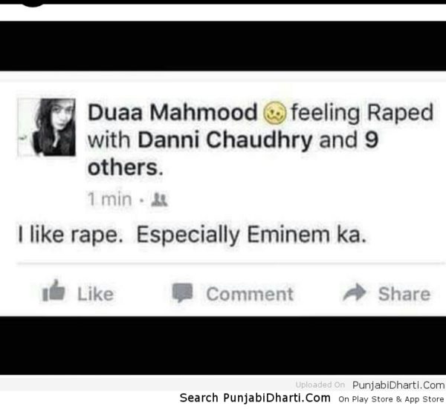The height and width of the screenshot is (409, 446).
Task: Visit the PunjabiDharti.Com uploaded-on link
Action: tap(398, 385)
